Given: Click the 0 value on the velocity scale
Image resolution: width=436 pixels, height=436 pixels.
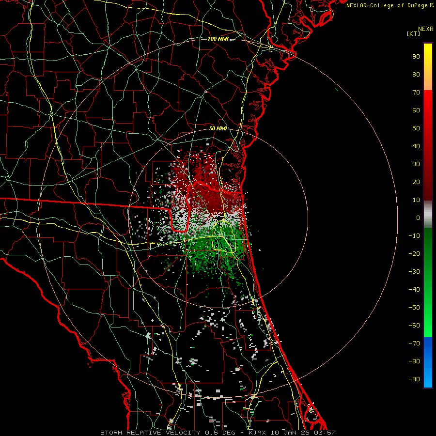Looking at the screenshot, I should pyautogui.click(x=418, y=218).
